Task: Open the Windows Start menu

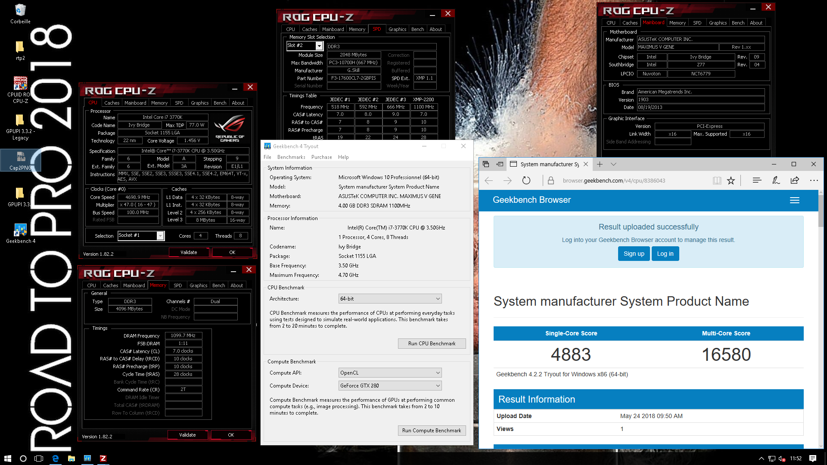Action: click(7, 459)
